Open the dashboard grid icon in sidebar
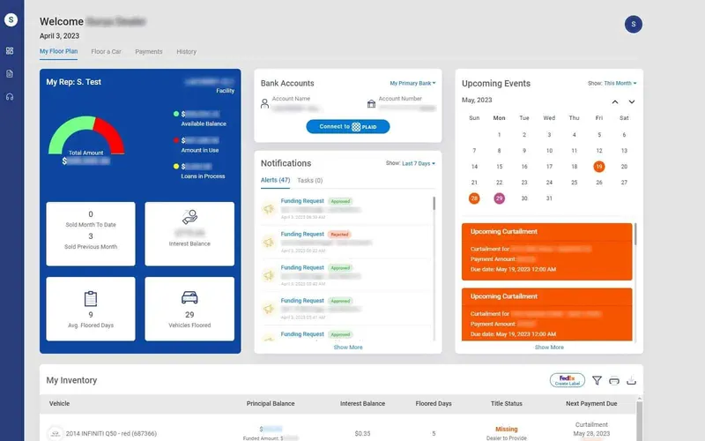This screenshot has height=441, width=705. 10,51
